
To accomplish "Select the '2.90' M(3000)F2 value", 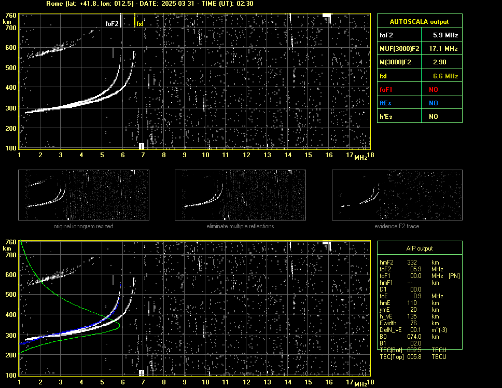I will click(440, 62).
